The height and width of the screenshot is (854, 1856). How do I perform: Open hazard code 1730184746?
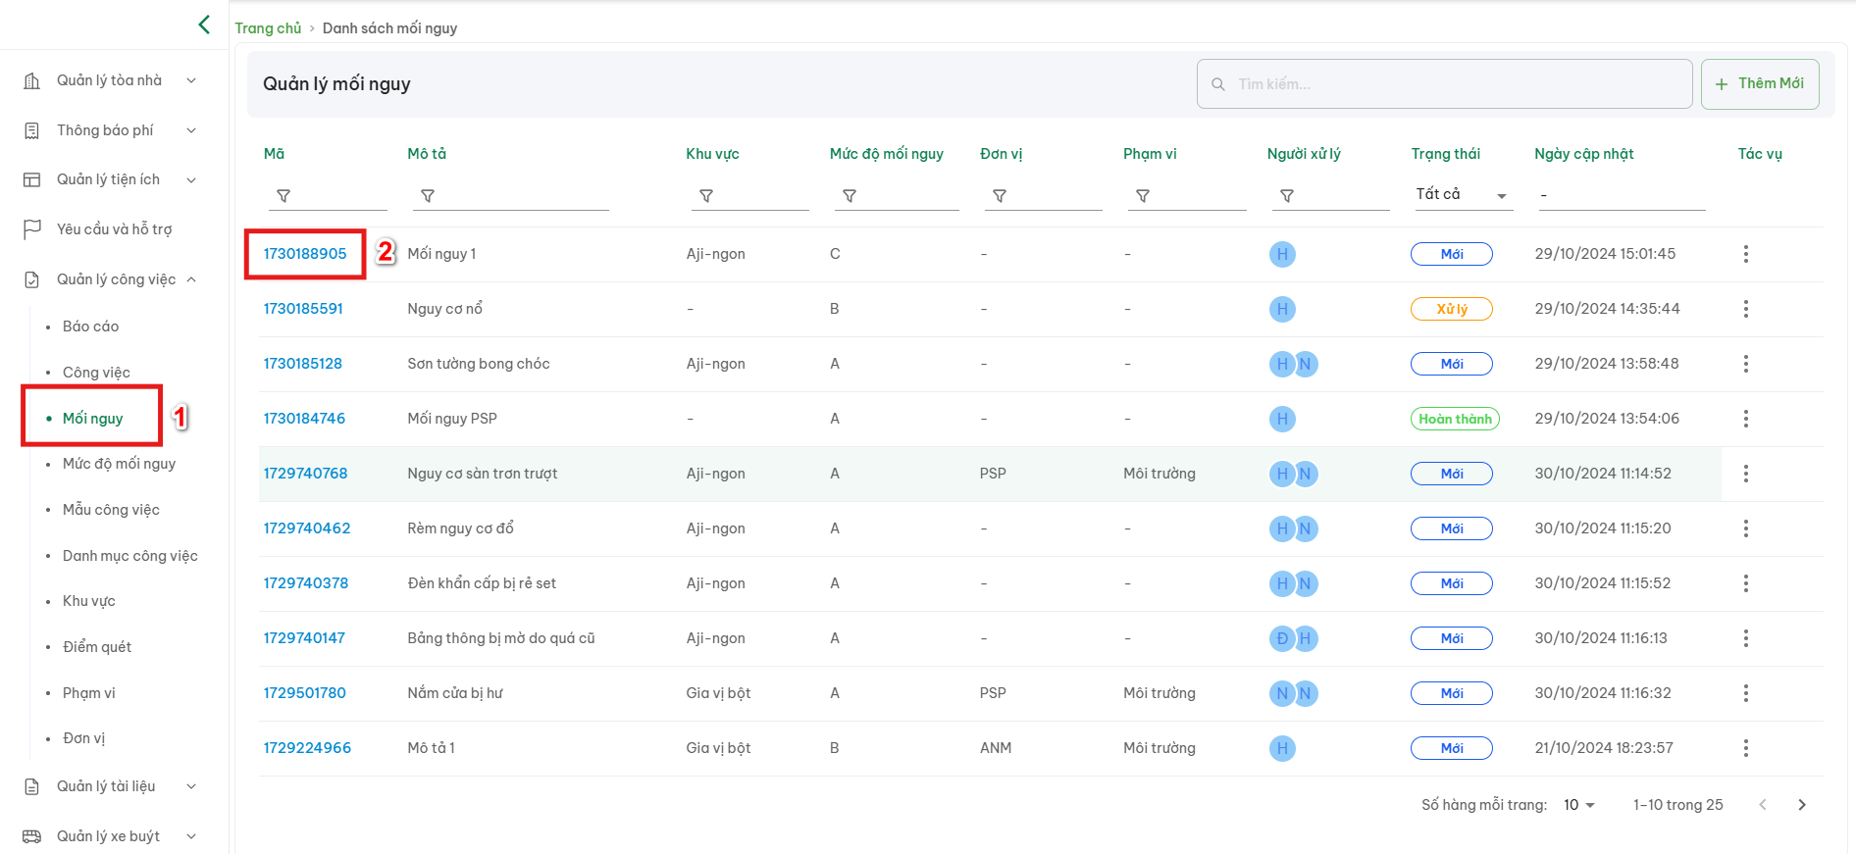tap(304, 419)
